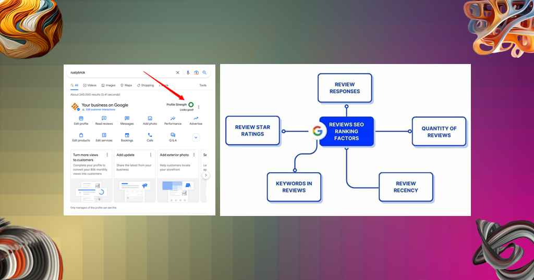
Task: Expand more business profile actions chevron
Action: click(x=196, y=137)
